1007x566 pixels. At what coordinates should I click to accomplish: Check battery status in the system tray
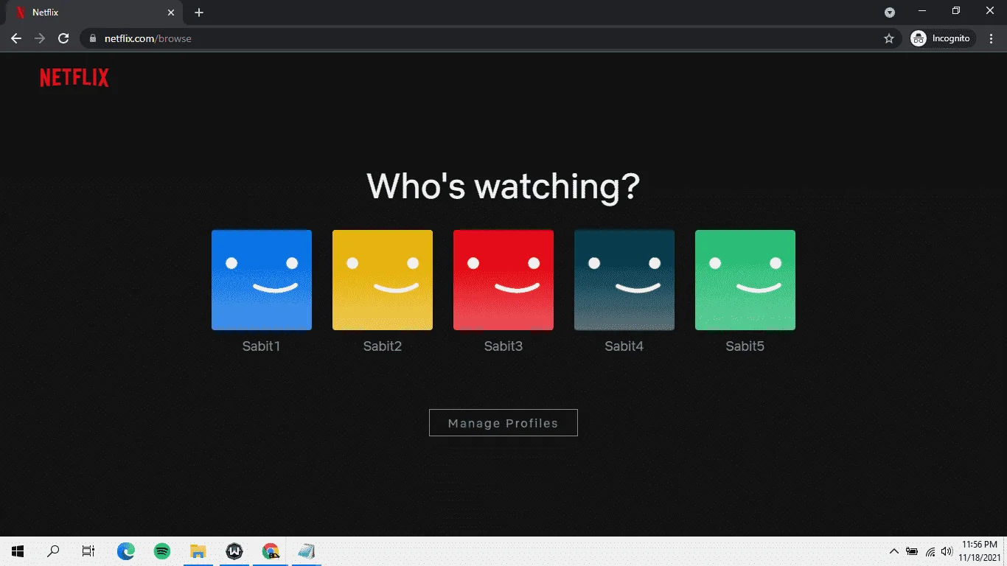coord(912,551)
